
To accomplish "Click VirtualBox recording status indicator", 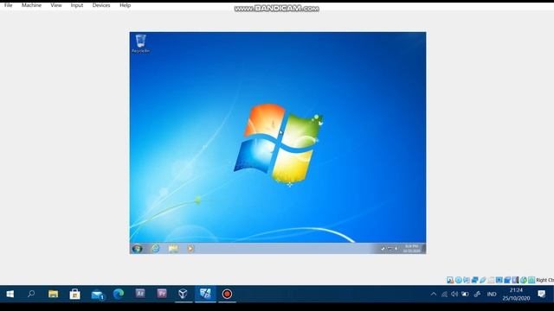I will pos(507,280).
